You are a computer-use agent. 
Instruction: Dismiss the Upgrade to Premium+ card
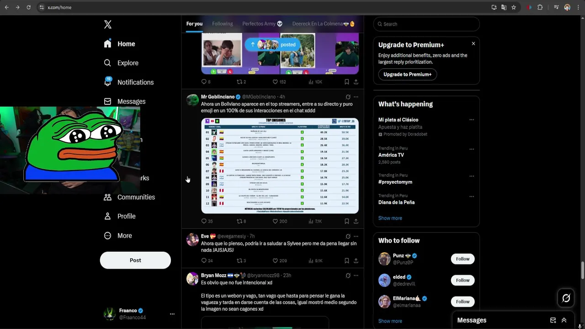click(x=473, y=43)
